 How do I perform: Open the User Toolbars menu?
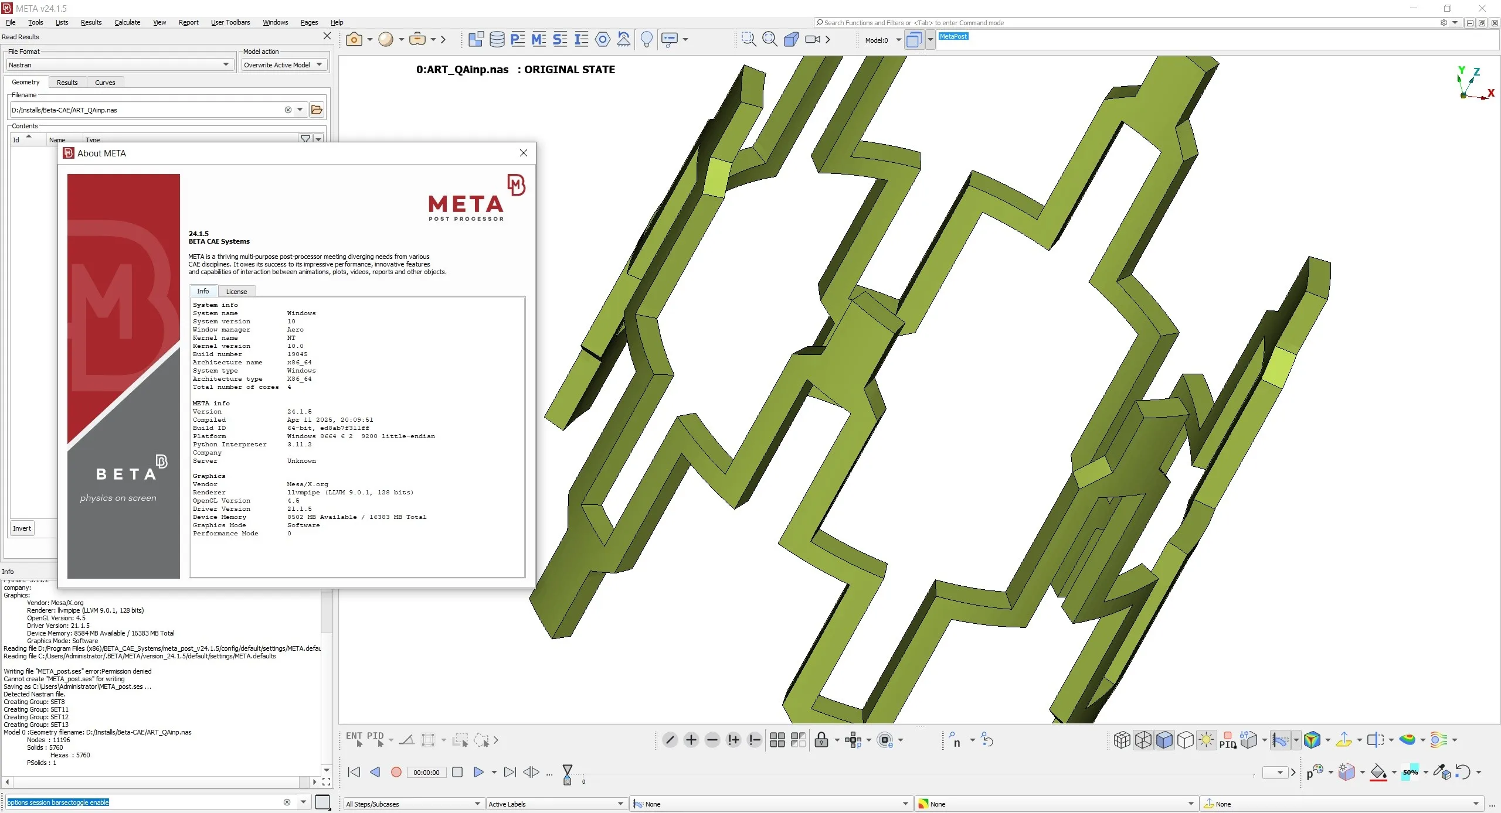(230, 22)
